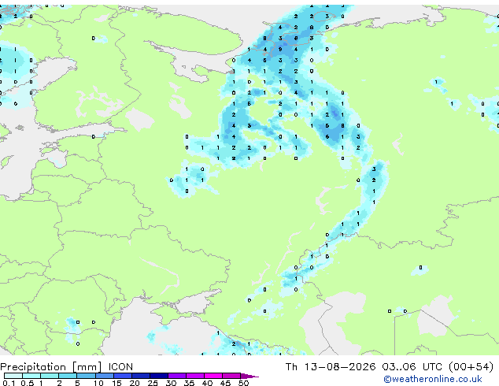This screenshot has width=499, height=386.
Task: Click the 30–35 mm purple legend swatch
Action: (176, 376)
